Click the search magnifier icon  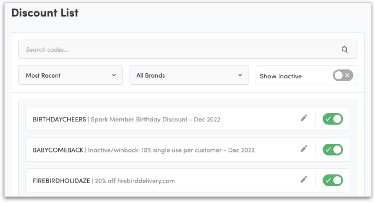(344, 49)
